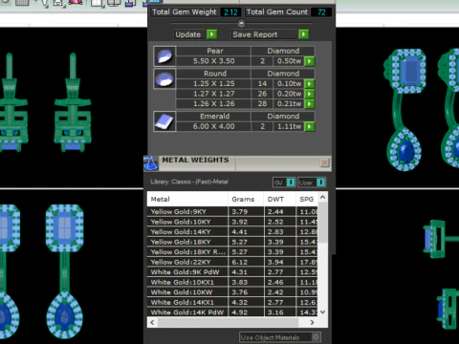Click the green arrow on the 0.10tw row

tap(309, 83)
